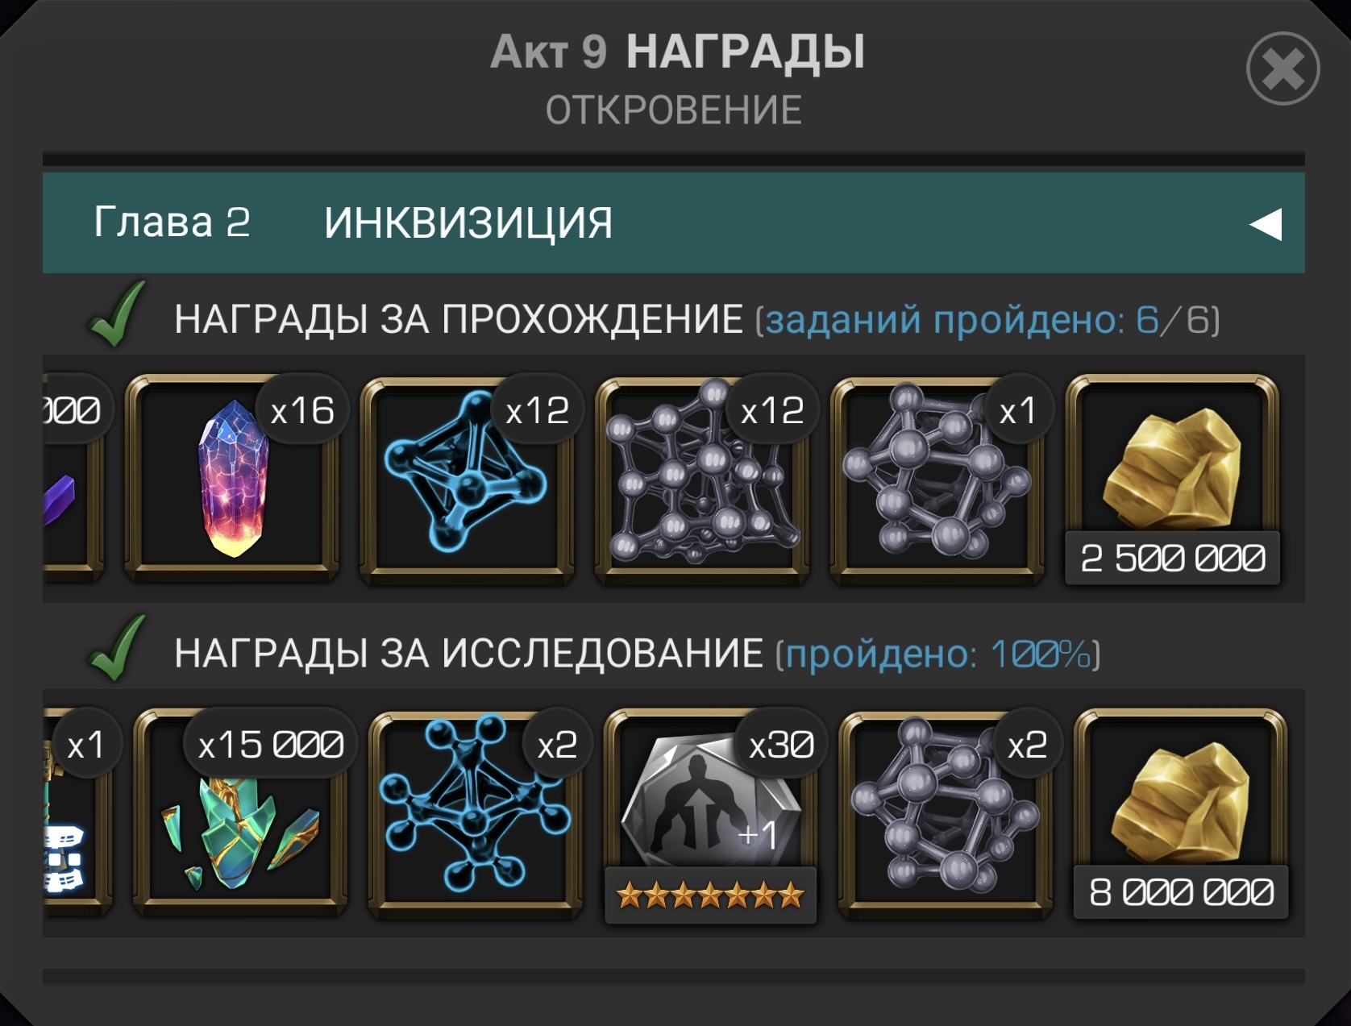Viewport: 1351px width, 1026px height.
Task: Click the ОТКРОВЕНИЕ subtitle
Action: (674, 110)
